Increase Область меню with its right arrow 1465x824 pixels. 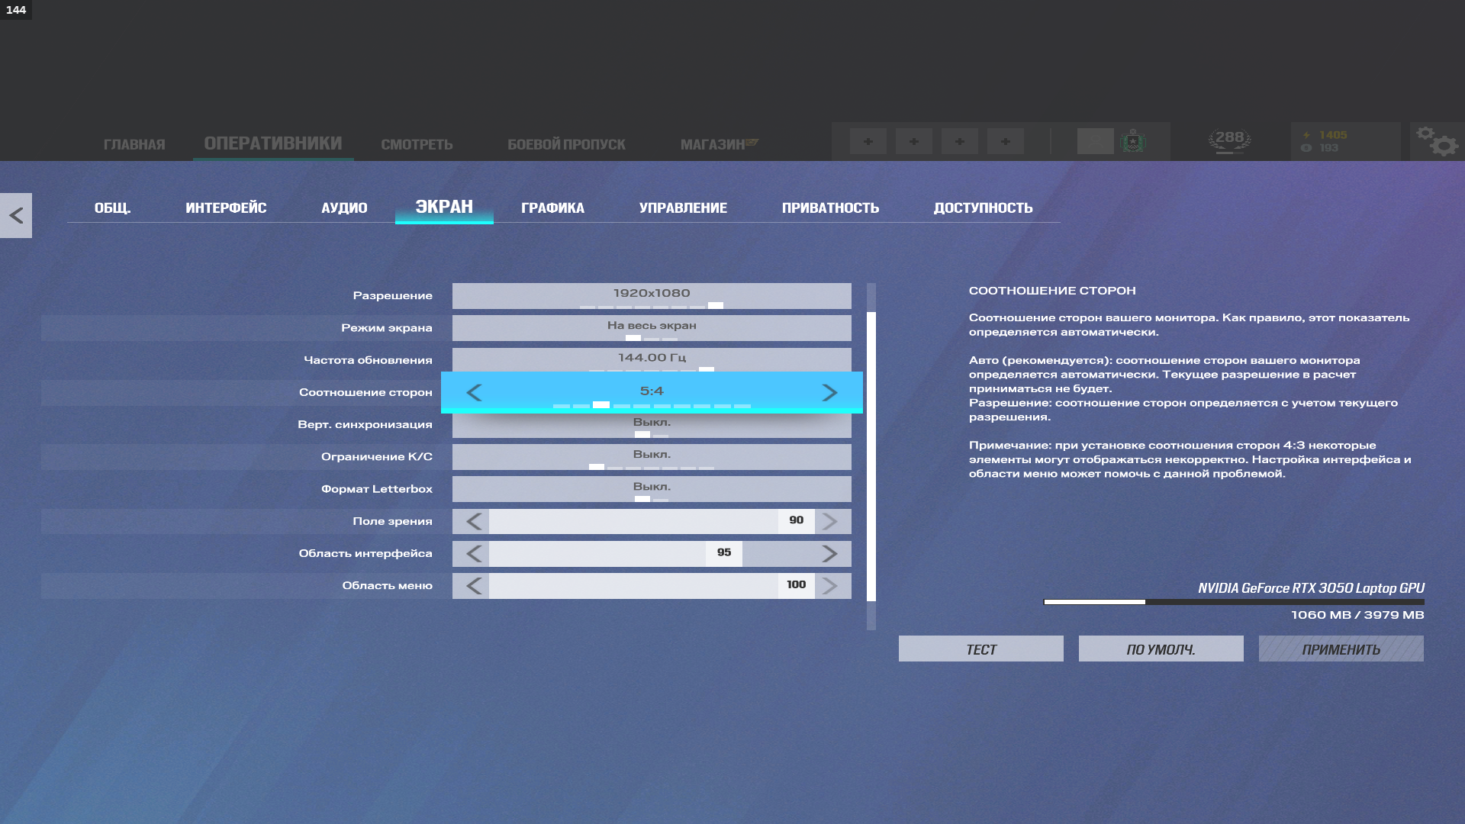pos(832,586)
